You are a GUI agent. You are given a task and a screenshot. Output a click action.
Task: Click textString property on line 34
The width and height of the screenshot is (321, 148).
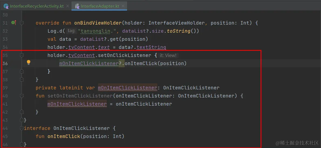[x=151, y=47]
